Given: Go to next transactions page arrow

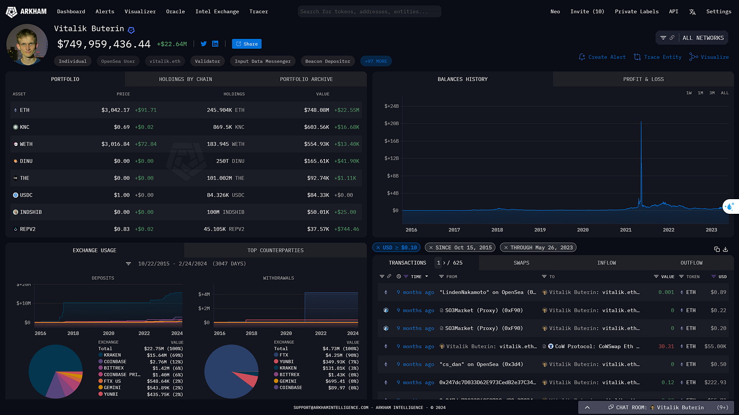Looking at the screenshot, I should (445, 263).
